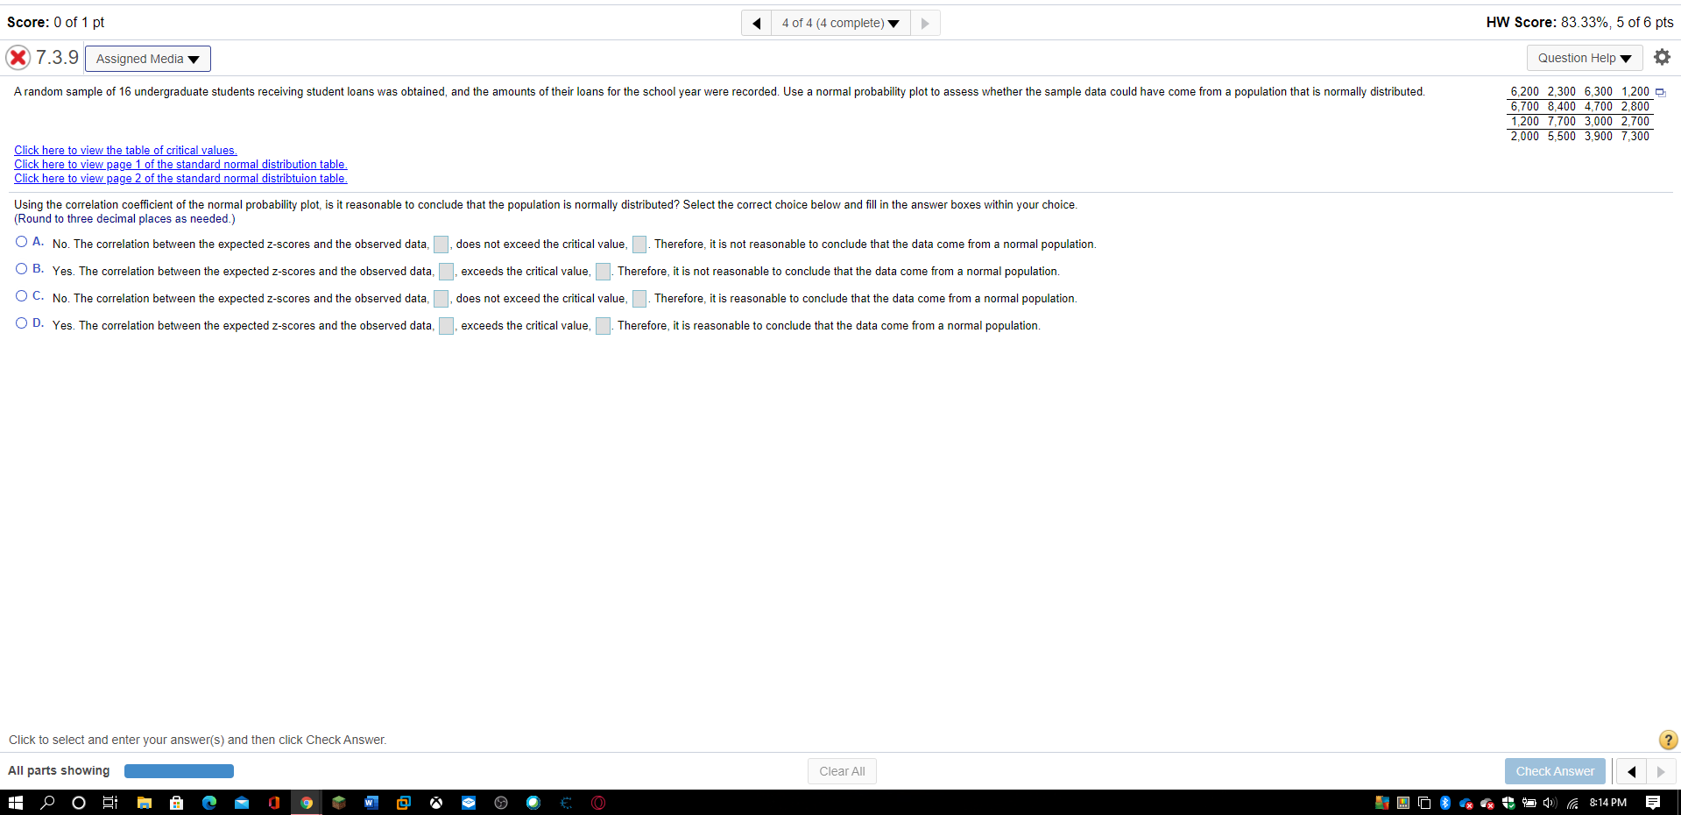Screen dimensions: 1681x815
Task: Launch Microsoft Word from the taskbar
Action: [x=371, y=802]
